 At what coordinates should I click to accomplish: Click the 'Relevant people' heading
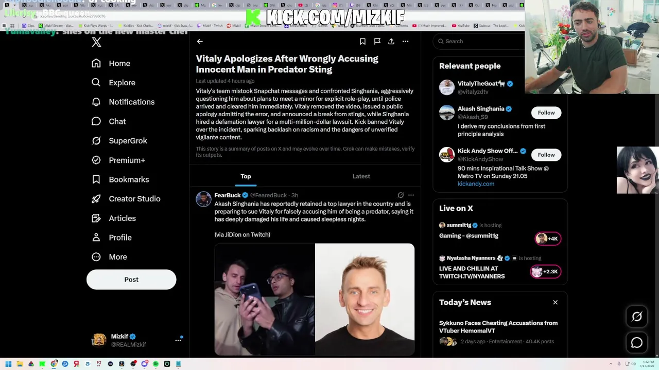(x=470, y=66)
